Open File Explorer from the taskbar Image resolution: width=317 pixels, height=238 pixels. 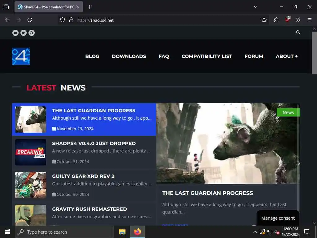122,232
